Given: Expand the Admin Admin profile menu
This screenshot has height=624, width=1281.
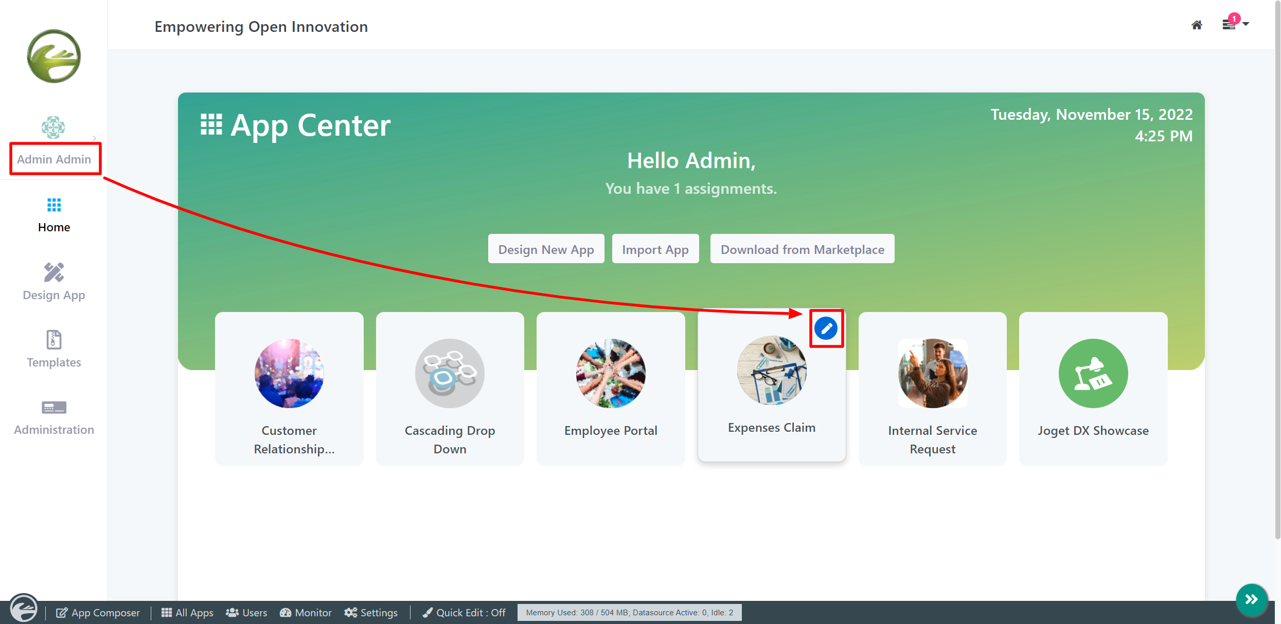Looking at the screenshot, I should tap(54, 159).
